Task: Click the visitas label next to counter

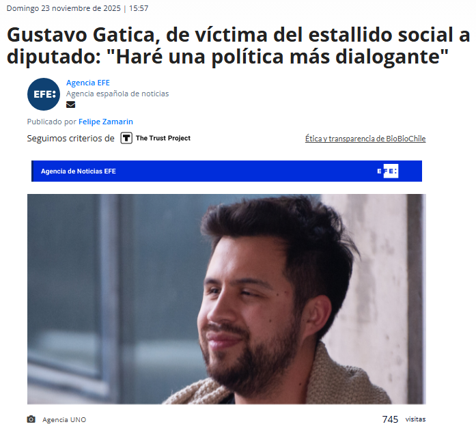Action: 415,419
